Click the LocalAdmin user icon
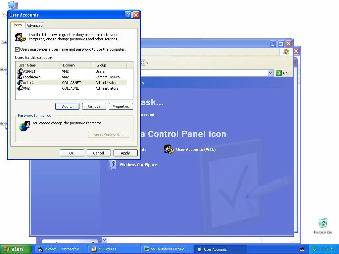The image size is (339, 254). (x=20, y=77)
